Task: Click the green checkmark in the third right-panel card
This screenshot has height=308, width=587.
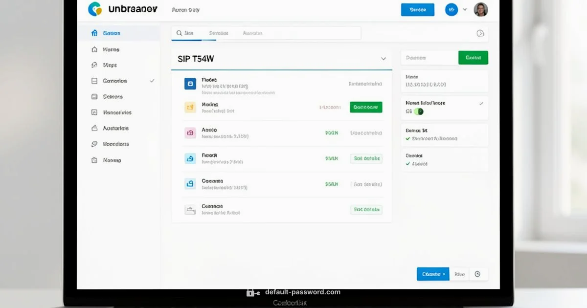Action: (408, 139)
